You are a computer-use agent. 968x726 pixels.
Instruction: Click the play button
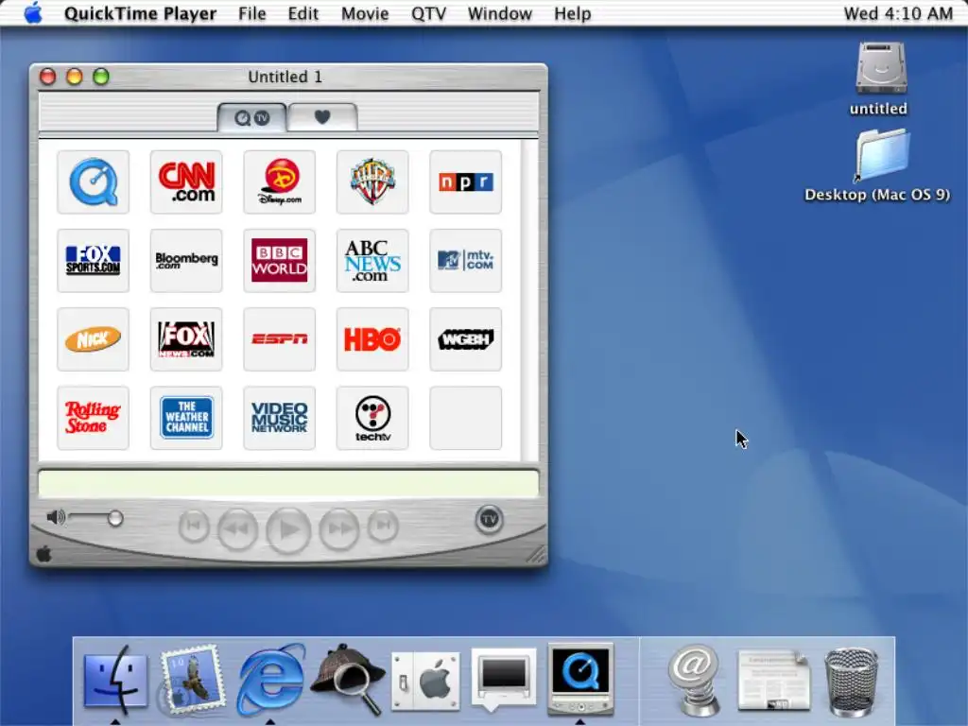(x=288, y=529)
